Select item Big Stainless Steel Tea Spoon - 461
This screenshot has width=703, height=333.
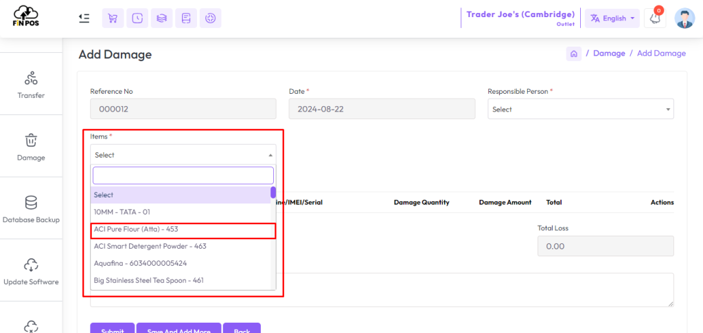[181, 280]
